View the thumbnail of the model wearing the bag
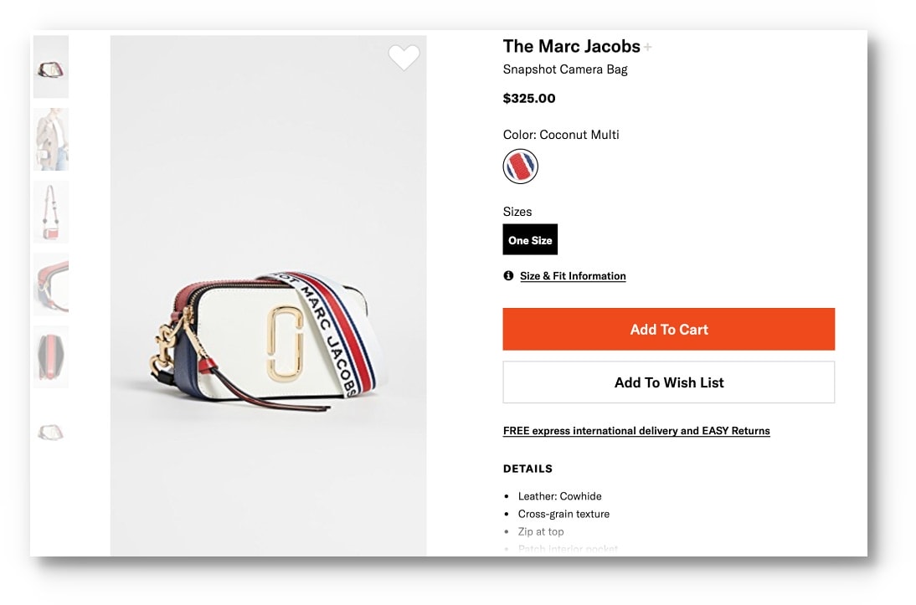This screenshot has height=605, width=916. tap(51, 139)
